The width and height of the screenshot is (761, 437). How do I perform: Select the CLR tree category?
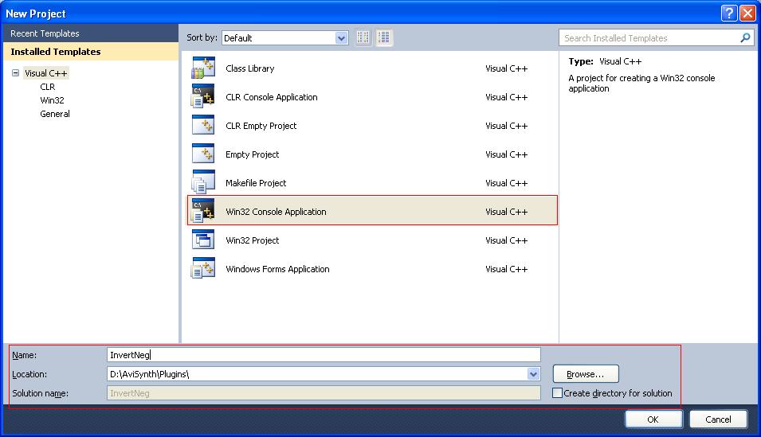[x=48, y=87]
